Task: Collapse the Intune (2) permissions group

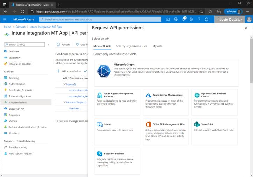Action: (x=65, y=84)
